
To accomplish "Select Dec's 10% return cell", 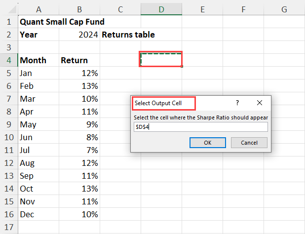I will (79, 214).
